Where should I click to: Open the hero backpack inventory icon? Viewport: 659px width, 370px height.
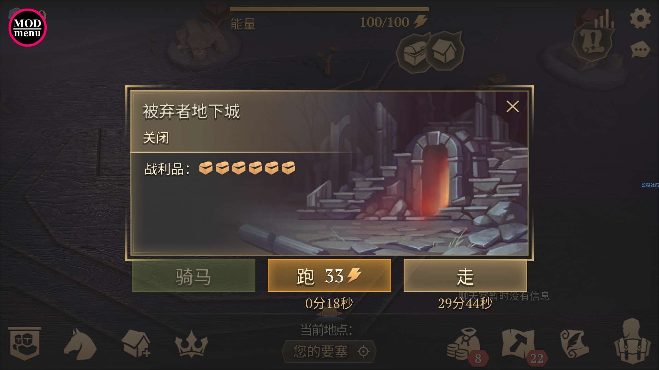(x=632, y=341)
